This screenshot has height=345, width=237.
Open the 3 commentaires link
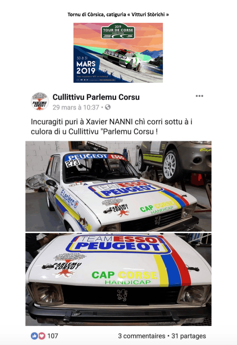coord(142,336)
